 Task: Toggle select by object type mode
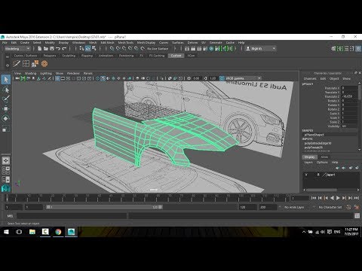[x=87, y=48]
